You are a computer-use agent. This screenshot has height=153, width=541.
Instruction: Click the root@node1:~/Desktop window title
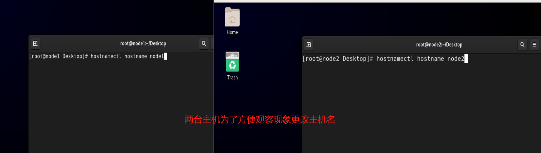[x=143, y=44]
